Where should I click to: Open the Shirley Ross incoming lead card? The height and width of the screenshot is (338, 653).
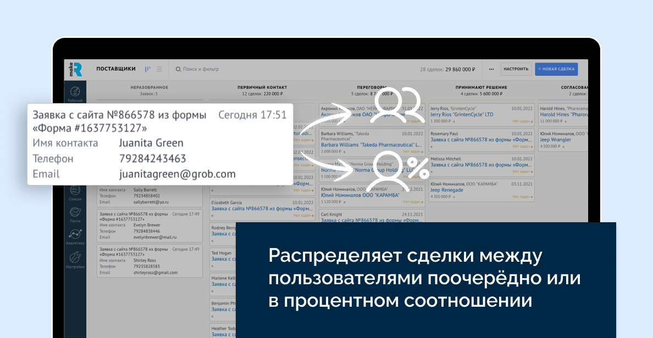pos(150,261)
